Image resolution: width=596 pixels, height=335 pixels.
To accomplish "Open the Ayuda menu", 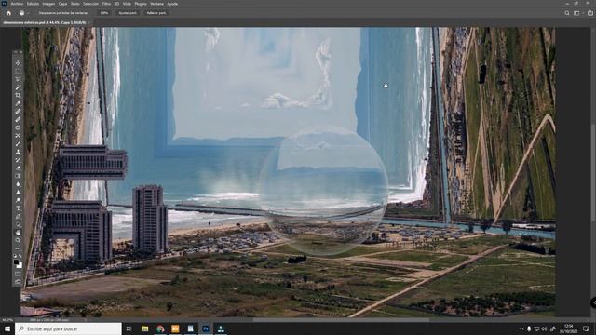I will pos(172,4).
